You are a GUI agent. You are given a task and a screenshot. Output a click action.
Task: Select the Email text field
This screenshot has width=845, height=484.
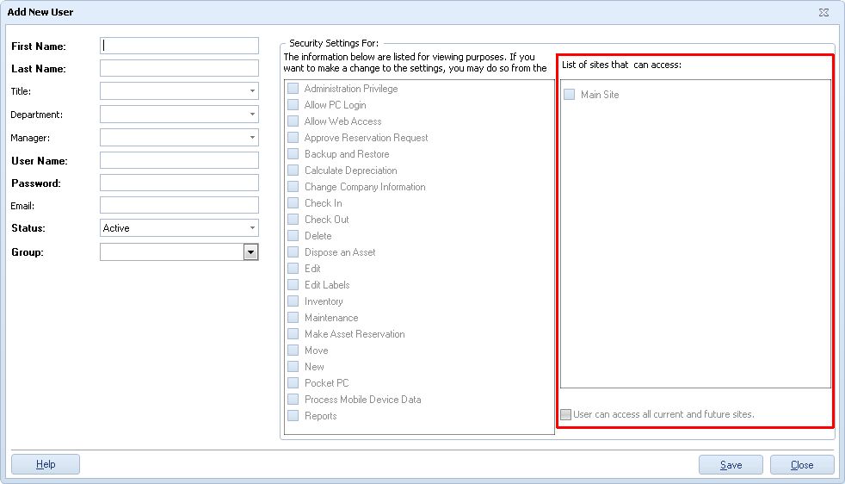pos(179,205)
